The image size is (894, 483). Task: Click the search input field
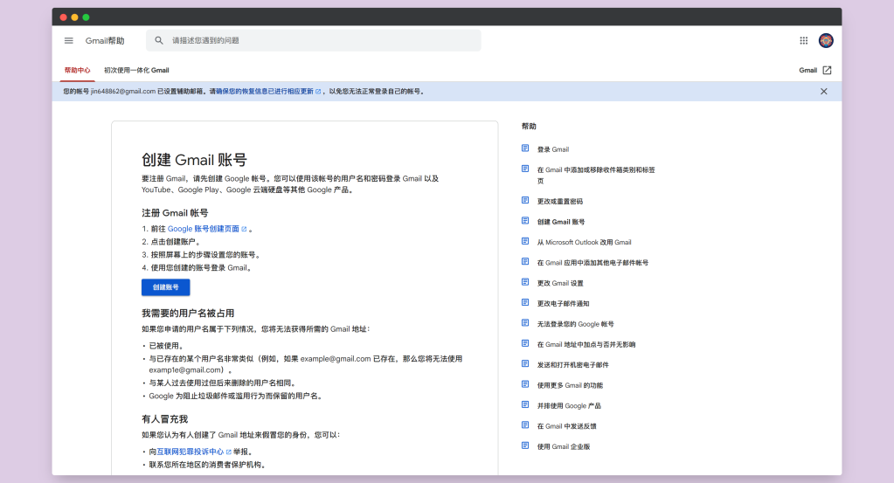coord(314,40)
